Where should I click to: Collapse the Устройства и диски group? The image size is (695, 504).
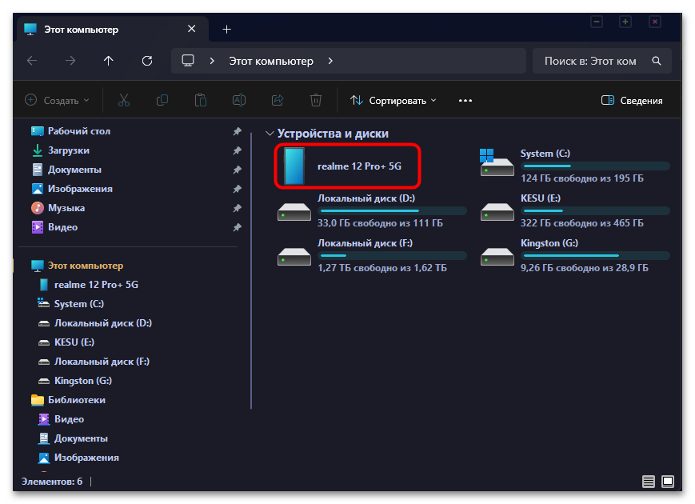(269, 134)
